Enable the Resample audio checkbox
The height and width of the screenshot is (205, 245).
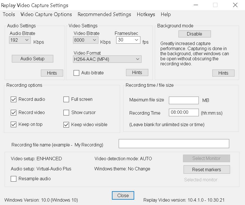pos(13,179)
